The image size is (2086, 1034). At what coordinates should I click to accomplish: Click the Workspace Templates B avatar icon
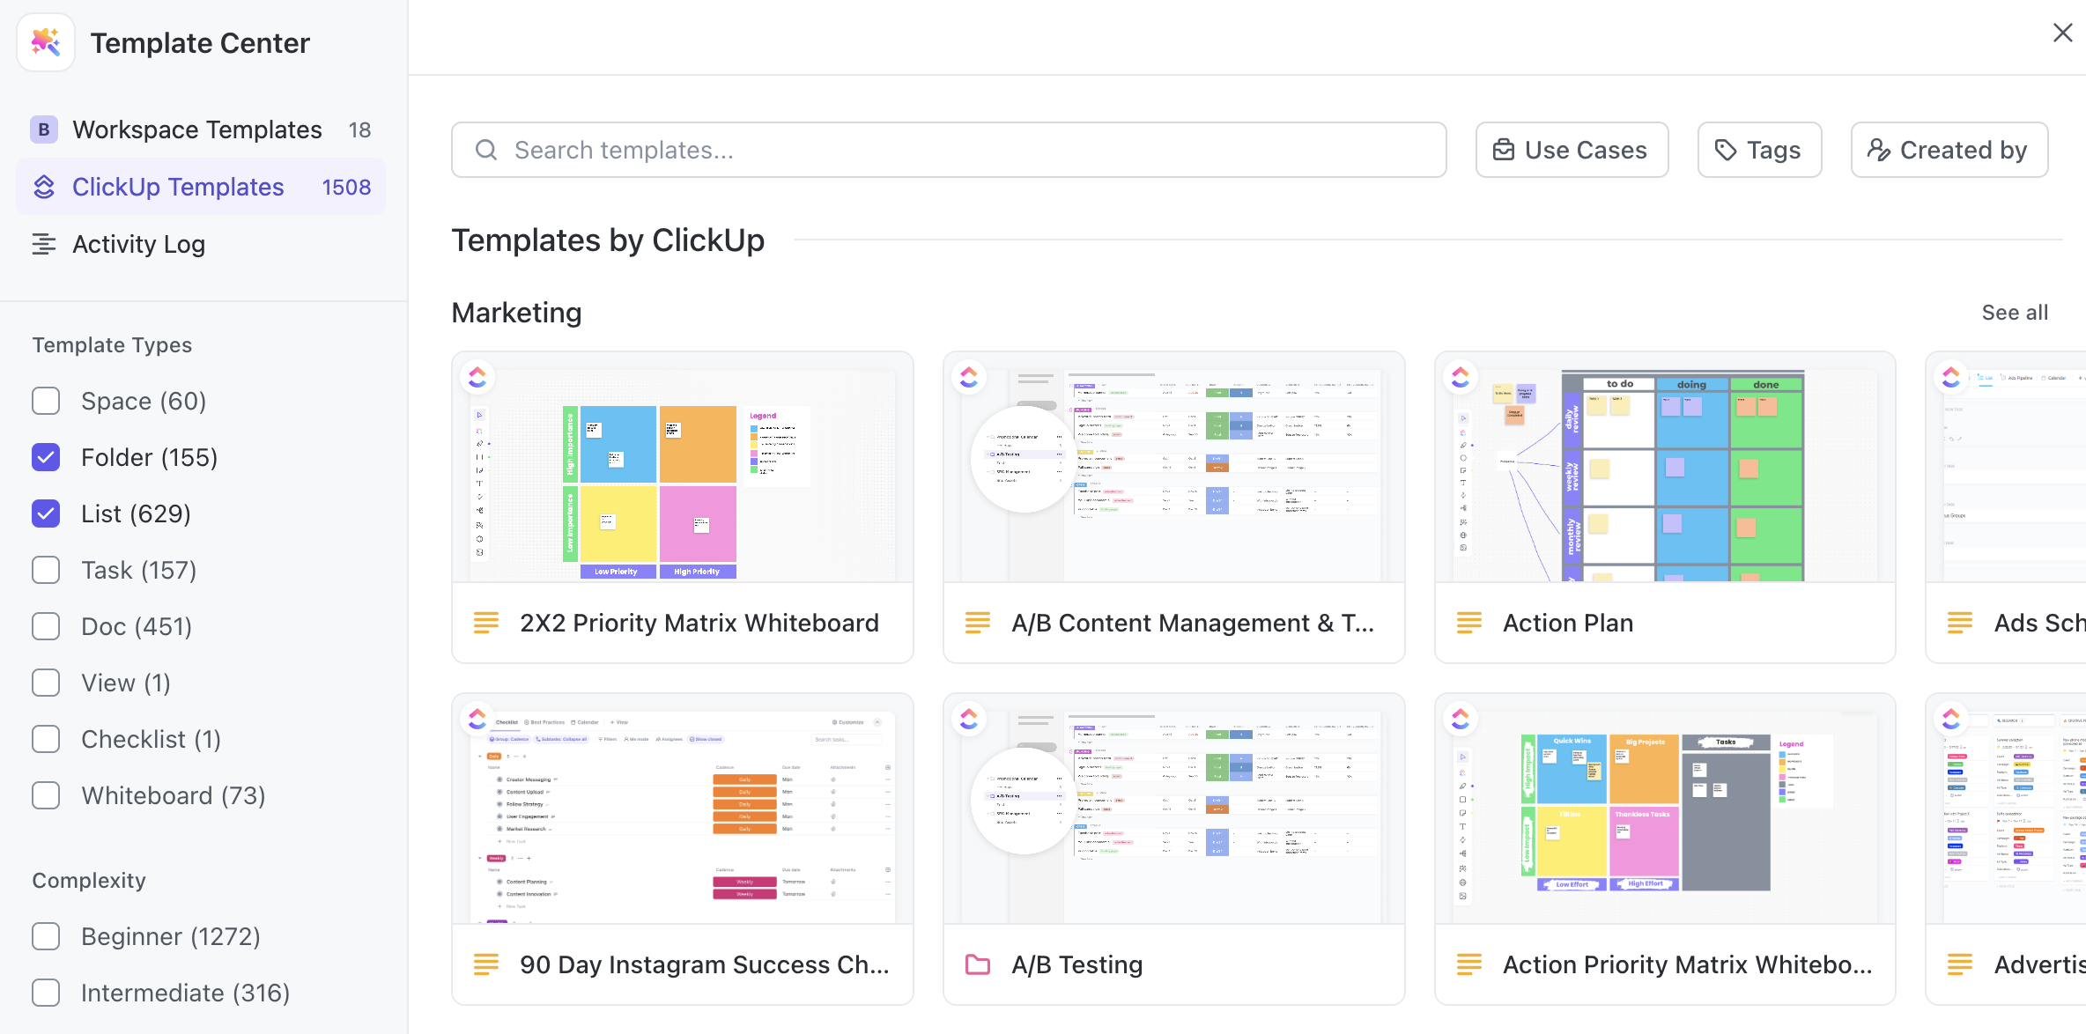44,129
